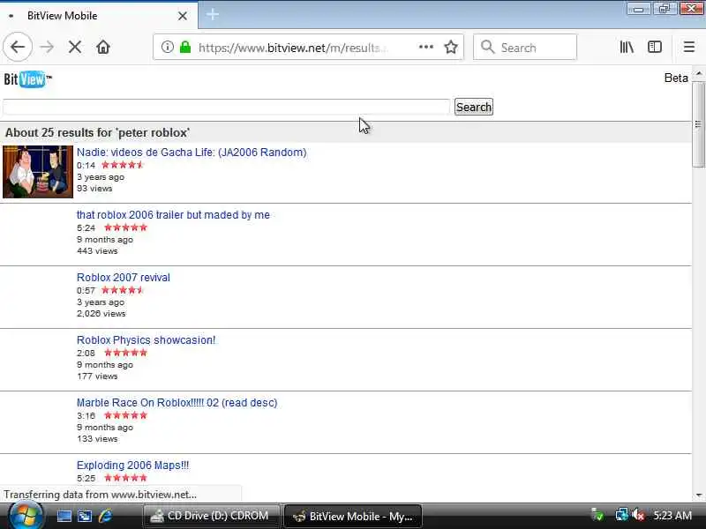Click 'About 25 results for peter roblox' heading

coord(97,133)
